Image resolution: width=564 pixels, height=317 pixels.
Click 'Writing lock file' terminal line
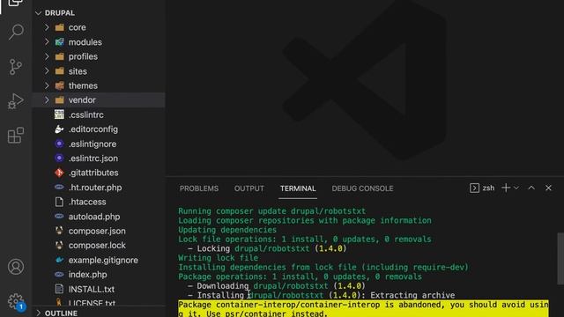tap(218, 258)
